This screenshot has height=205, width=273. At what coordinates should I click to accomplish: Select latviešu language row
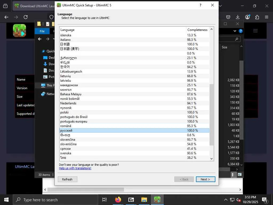(134, 81)
